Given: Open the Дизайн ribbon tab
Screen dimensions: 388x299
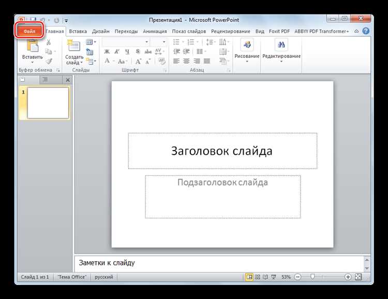Looking at the screenshot, I should 101,32.
